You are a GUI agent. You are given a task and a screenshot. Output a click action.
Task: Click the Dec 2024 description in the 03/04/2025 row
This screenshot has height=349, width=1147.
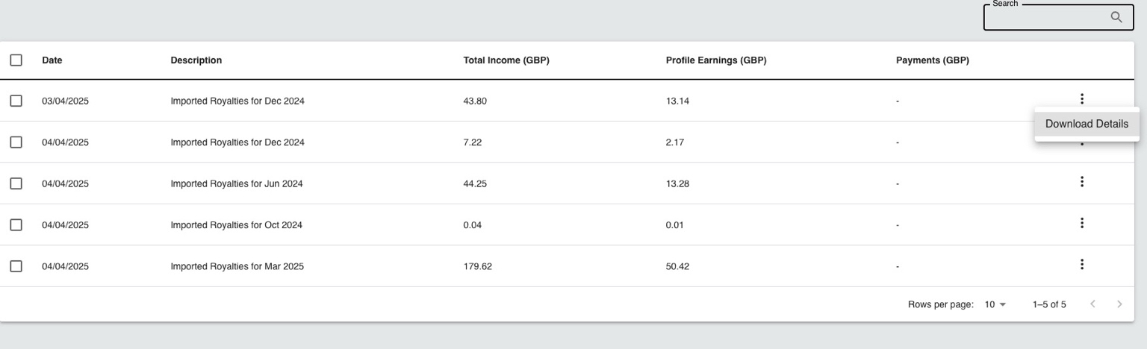(x=237, y=101)
